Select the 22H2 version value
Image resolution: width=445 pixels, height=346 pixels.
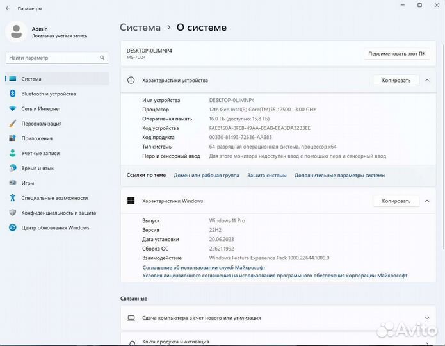[215, 230]
